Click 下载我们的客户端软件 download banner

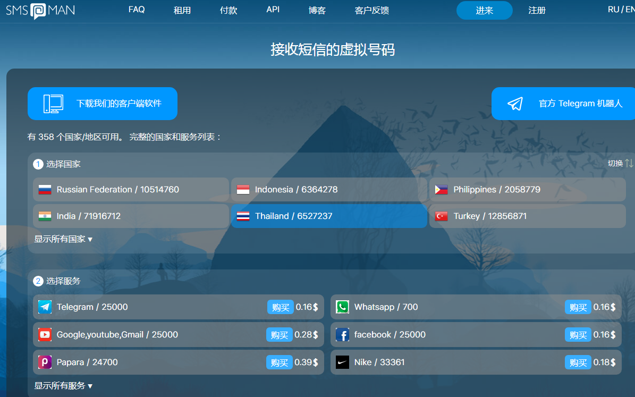pos(103,104)
